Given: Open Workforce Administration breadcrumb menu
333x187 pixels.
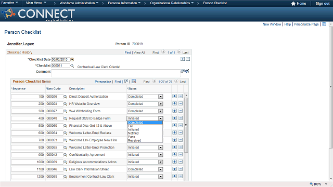Looking at the screenshot, I should point(79,3).
